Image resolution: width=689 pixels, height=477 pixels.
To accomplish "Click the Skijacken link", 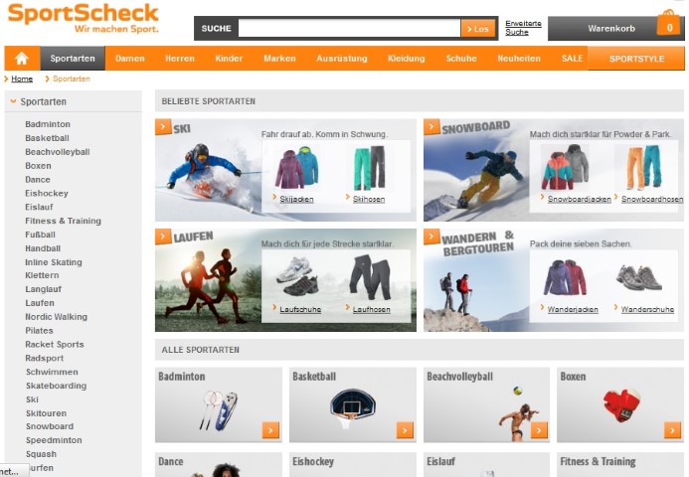I will point(296,200).
